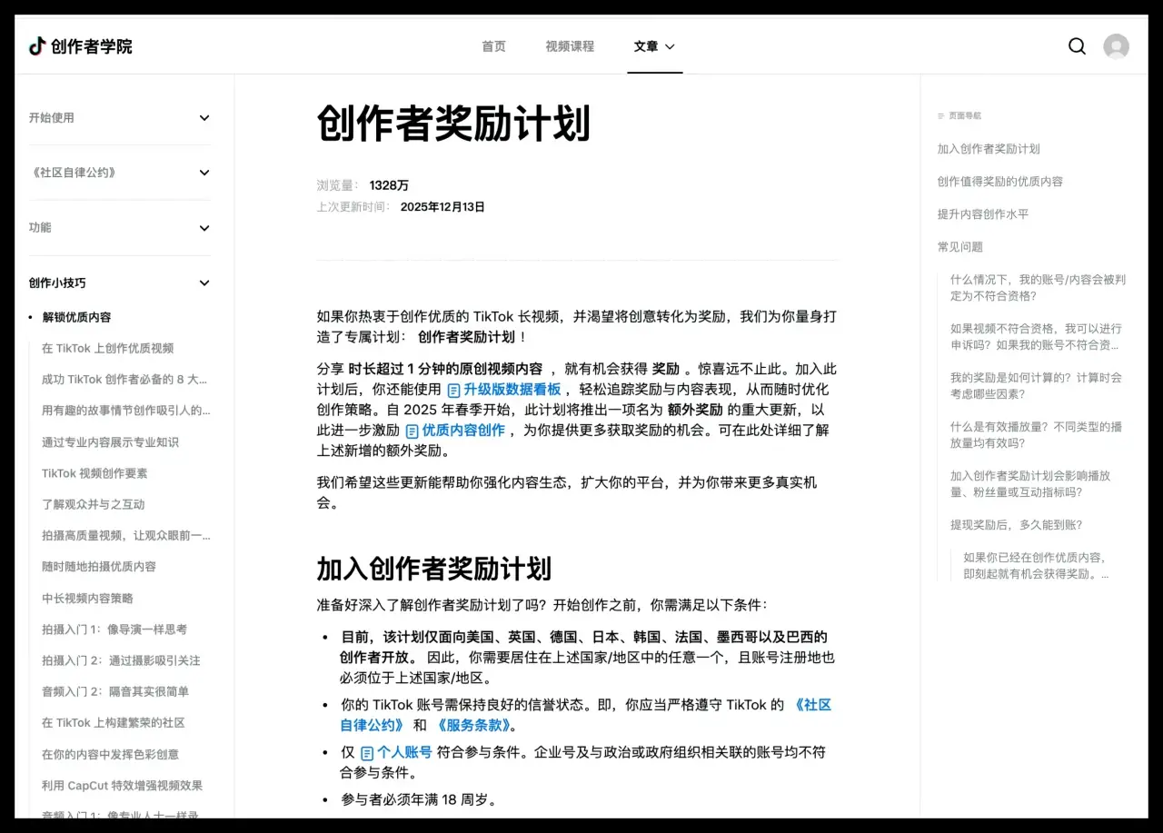Switch to the 视频课程 tab
Viewport: 1163px width, 833px height.
point(570,46)
